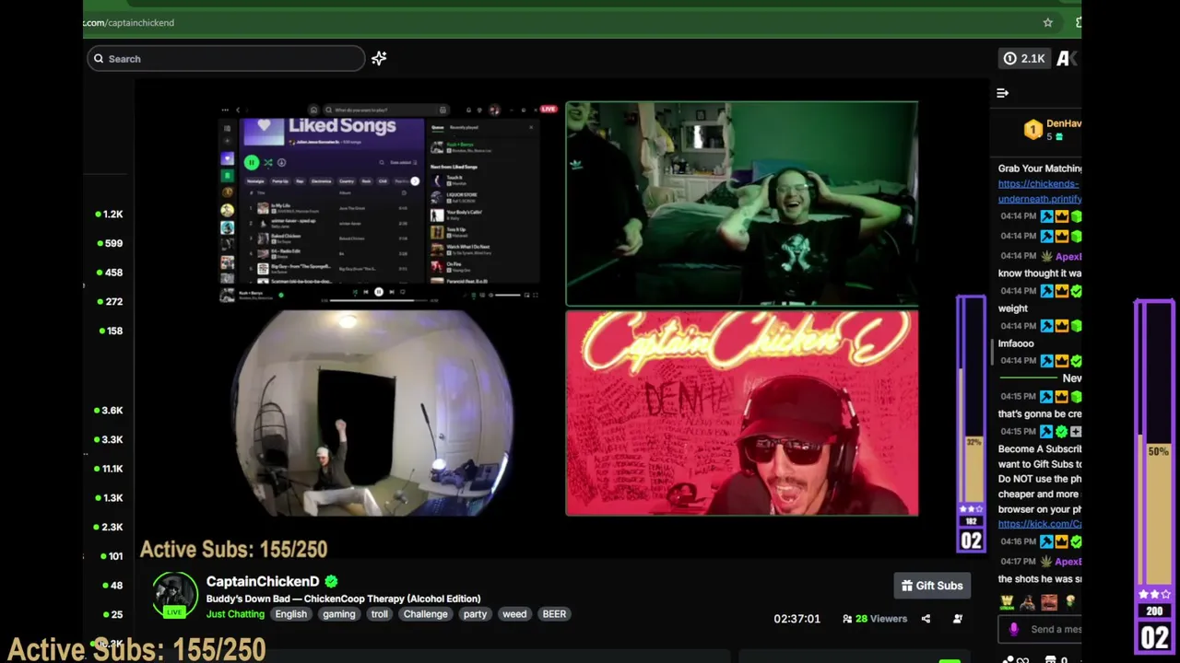Click the browser address bar URL
Screen dimensions: 1180x663
pos(129,22)
